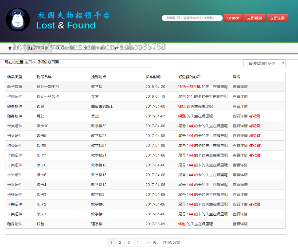Screen dimensions: 298x249
Task: Go to page 3 via pagination
Action: [x=128, y=242]
